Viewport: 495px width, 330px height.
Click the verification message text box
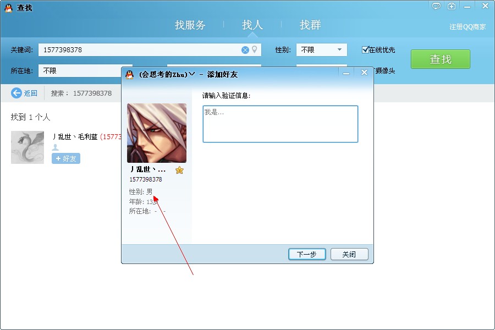pyautogui.click(x=280, y=124)
